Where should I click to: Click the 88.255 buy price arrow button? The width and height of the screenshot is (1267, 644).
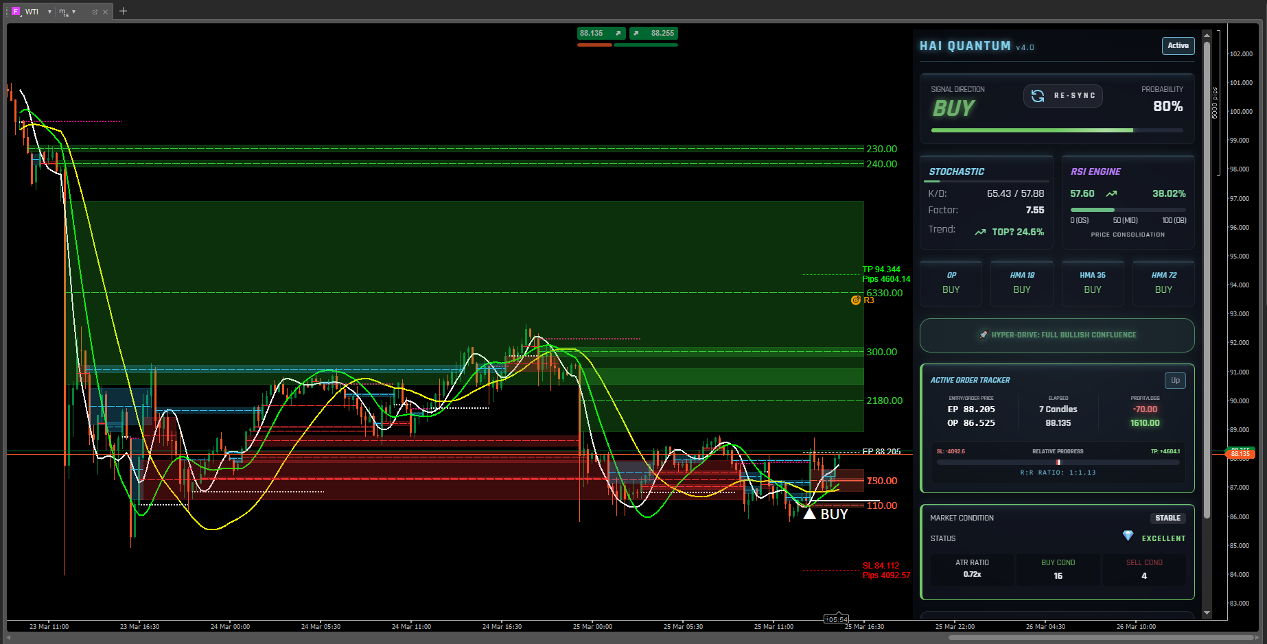coord(653,33)
